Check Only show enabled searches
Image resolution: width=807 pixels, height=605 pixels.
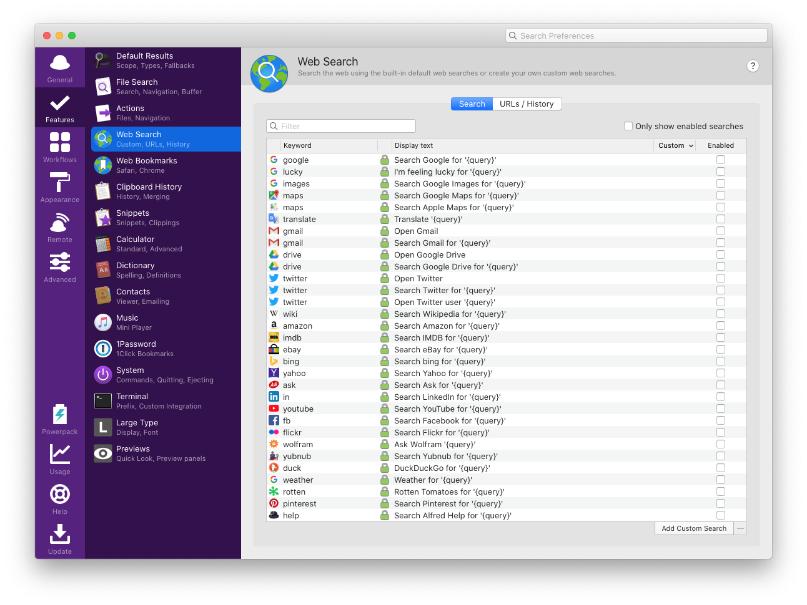(x=628, y=126)
